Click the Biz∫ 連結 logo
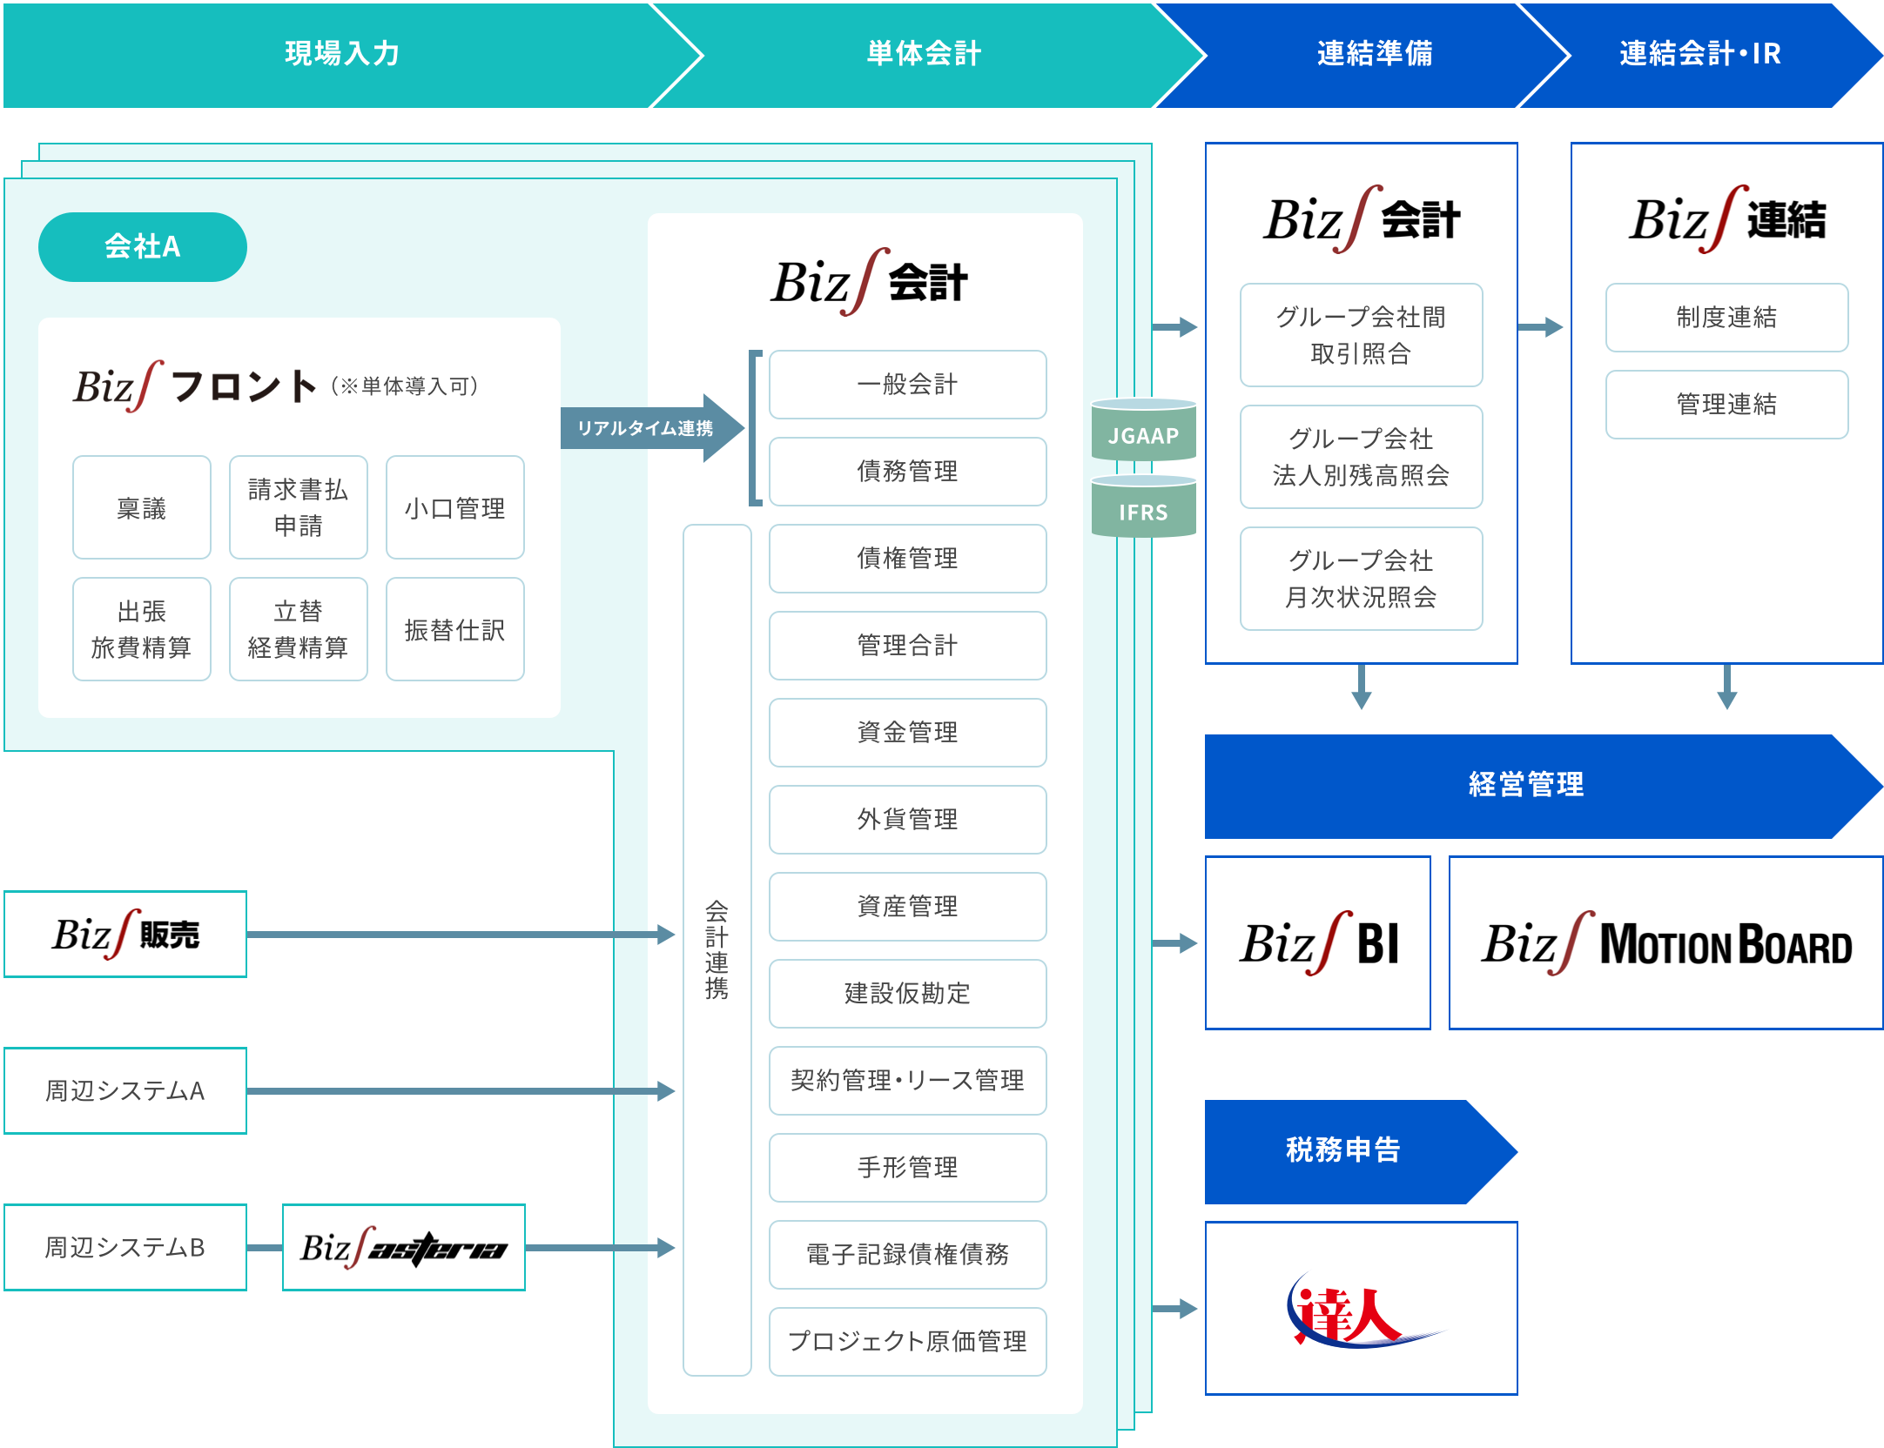 tap(1727, 219)
